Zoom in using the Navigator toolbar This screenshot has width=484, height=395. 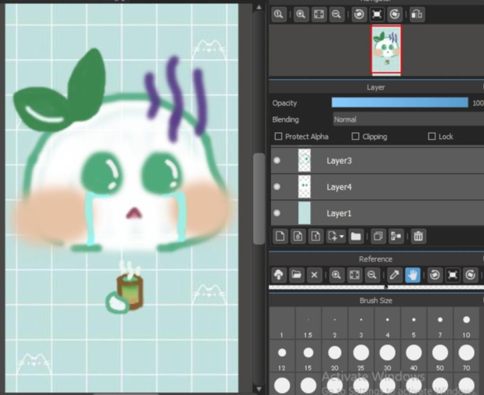[301, 14]
